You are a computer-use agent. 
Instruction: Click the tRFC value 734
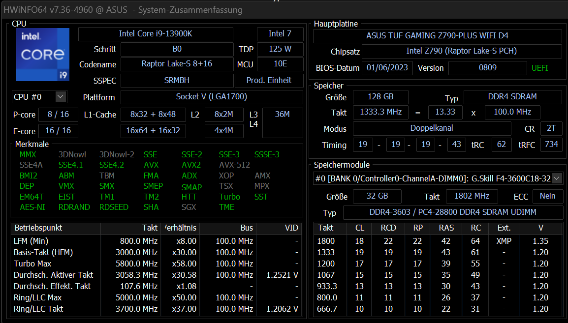coord(551,145)
